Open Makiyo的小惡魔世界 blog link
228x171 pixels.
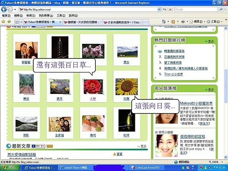click(196, 103)
